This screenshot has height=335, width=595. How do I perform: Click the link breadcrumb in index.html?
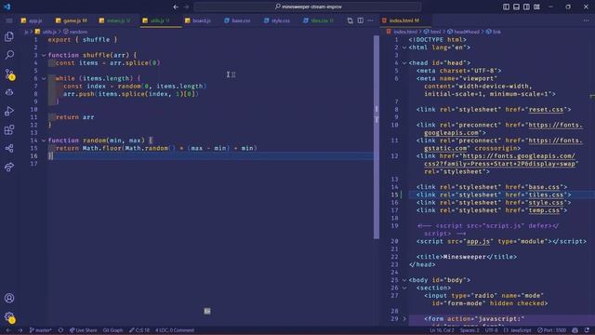[494, 32]
